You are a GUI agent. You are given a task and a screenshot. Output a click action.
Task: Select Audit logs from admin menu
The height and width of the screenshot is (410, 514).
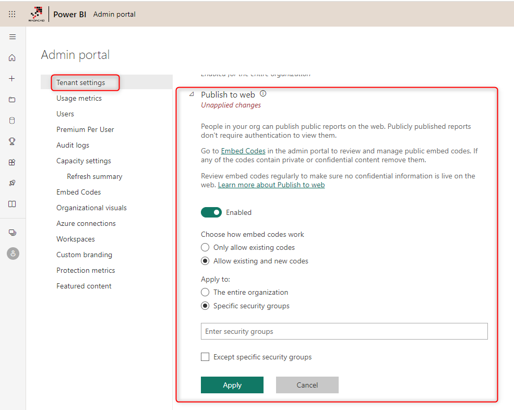click(x=73, y=145)
